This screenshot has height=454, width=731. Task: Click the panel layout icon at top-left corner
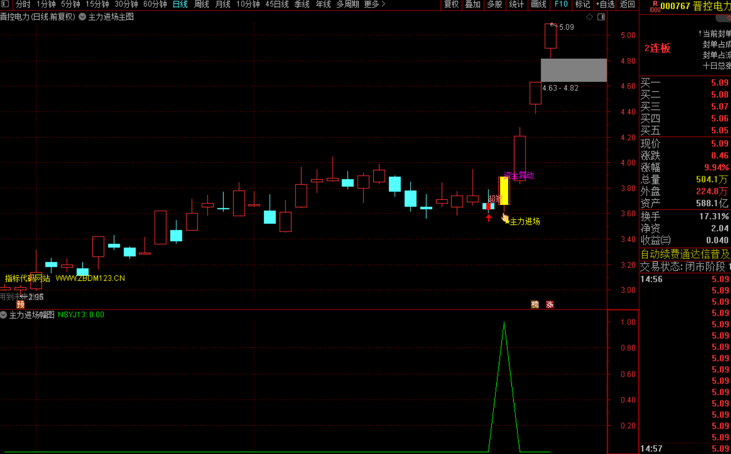coord(6,4)
